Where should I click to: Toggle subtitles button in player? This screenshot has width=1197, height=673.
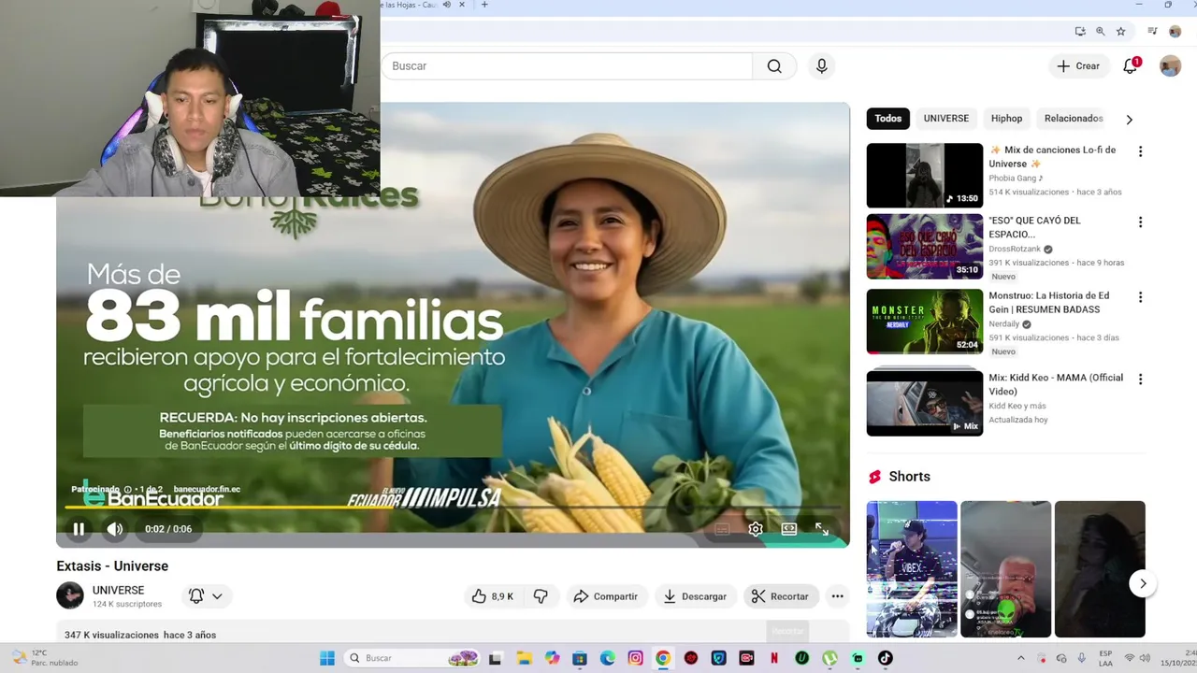(722, 529)
